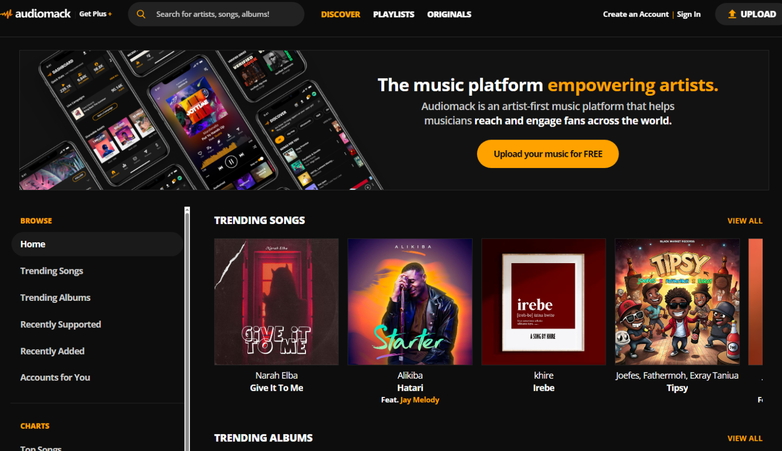Open the Playlists tab
Viewport: 782px width, 451px height.
click(394, 14)
